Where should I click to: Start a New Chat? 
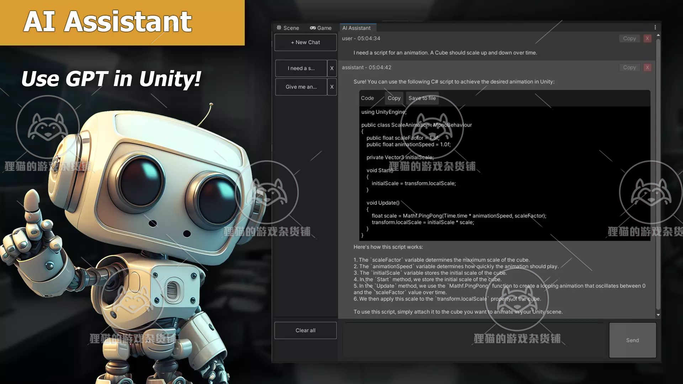[x=305, y=42]
